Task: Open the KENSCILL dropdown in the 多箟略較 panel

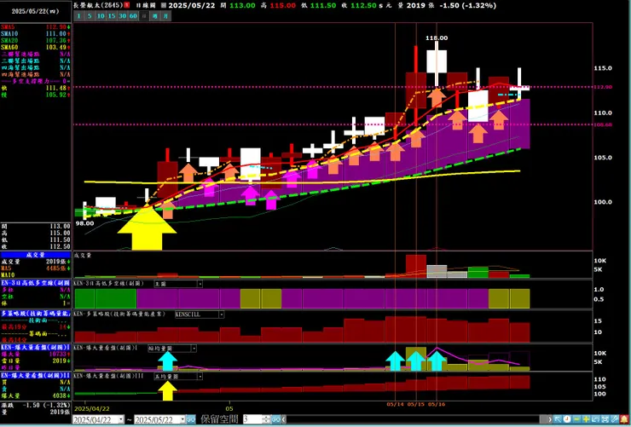Action: 222,314
